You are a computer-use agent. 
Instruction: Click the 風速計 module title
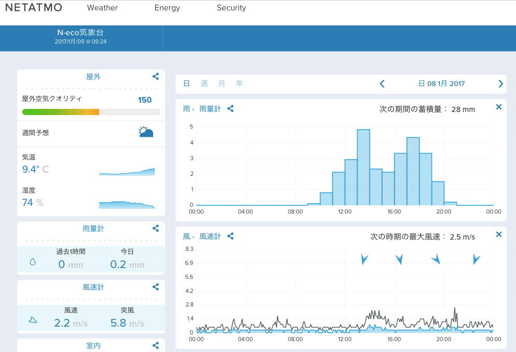pyautogui.click(x=93, y=287)
